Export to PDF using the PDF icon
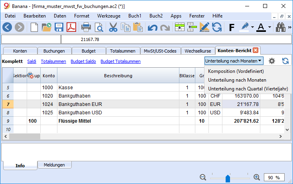293x184 pixels. (x=71, y=27)
